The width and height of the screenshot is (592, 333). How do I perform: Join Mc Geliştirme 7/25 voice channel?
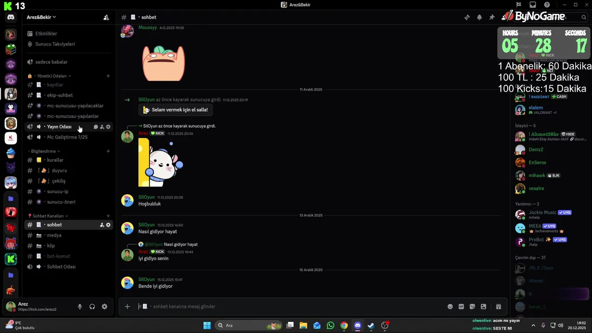pyautogui.click(x=69, y=137)
